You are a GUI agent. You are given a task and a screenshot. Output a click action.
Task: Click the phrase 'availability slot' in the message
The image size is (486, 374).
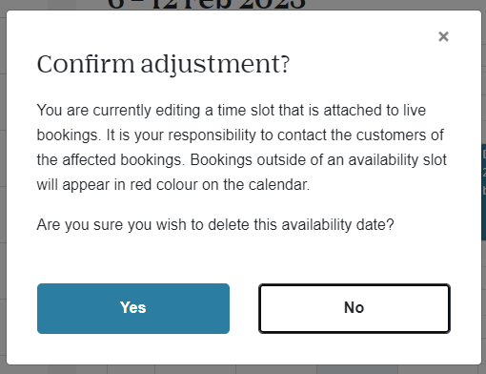[397, 160]
